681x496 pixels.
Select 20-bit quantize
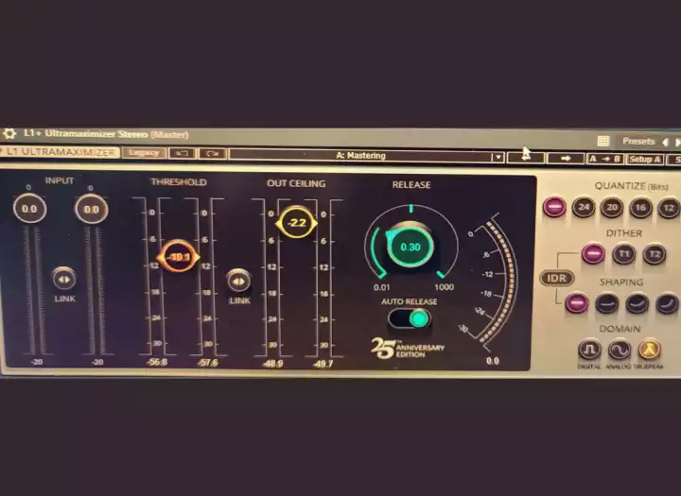click(612, 208)
